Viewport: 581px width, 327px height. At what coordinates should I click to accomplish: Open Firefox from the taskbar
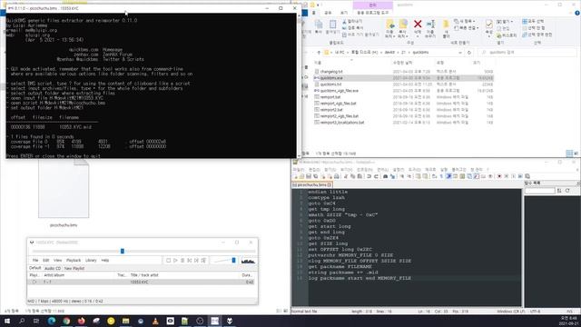coord(81,321)
